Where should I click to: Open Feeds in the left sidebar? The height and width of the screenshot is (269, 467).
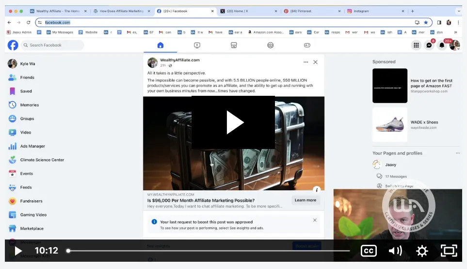pyautogui.click(x=26, y=187)
